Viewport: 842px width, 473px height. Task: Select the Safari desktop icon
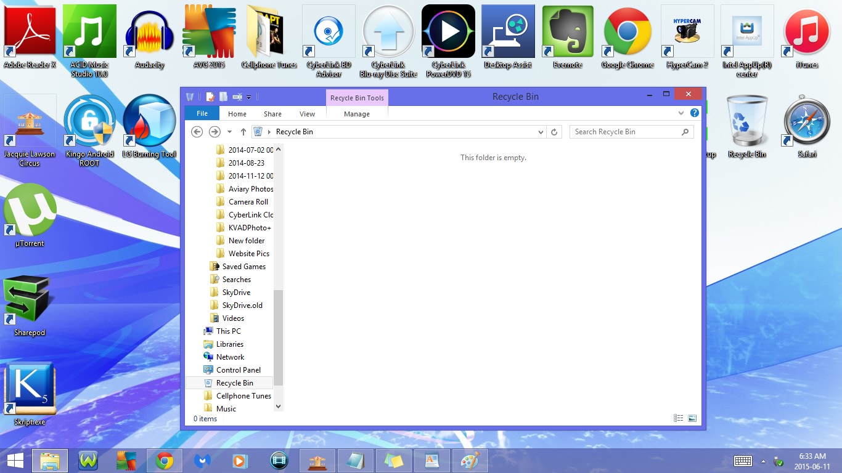807,126
